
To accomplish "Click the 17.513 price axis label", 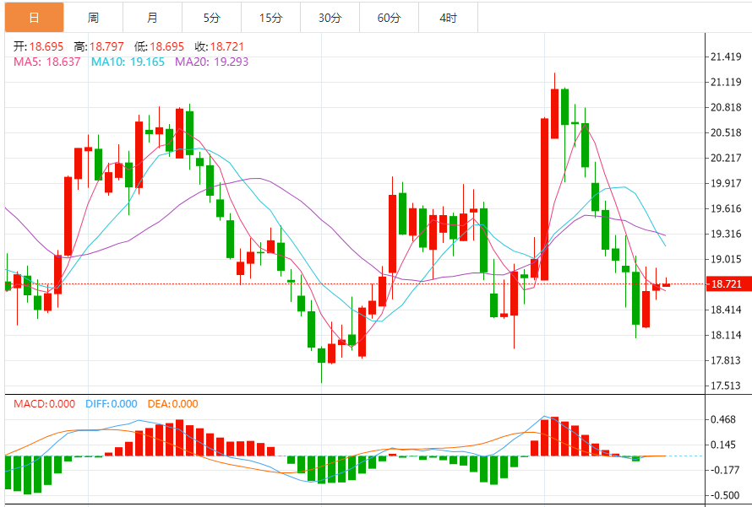I will (x=726, y=386).
